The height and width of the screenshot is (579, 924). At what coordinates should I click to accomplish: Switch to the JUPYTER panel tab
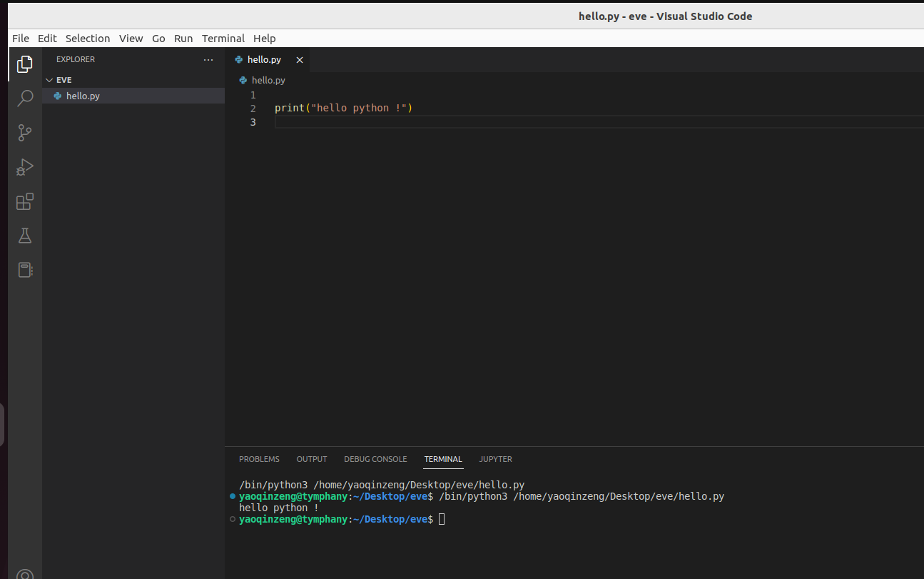pos(496,459)
